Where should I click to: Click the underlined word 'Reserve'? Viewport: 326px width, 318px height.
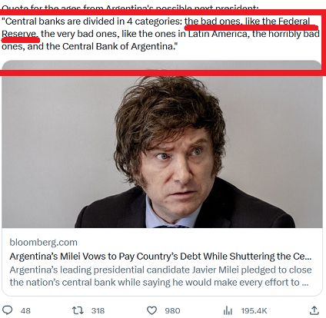[x=18, y=34]
